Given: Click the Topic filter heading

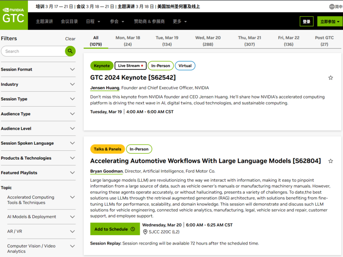Looking at the screenshot, I should [6, 188].
